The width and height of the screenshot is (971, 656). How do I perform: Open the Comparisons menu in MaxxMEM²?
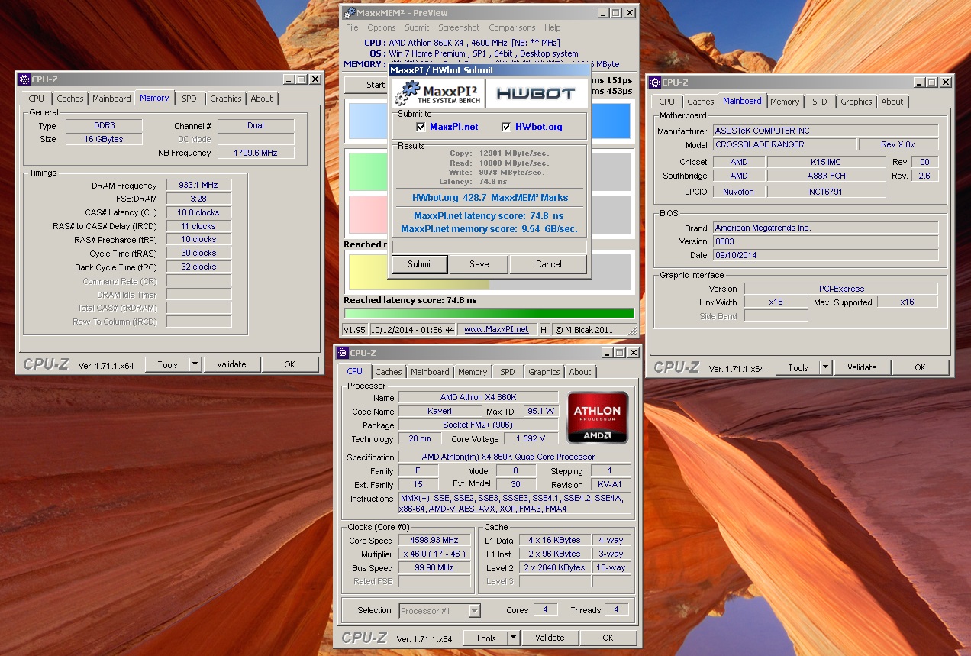pyautogui.click(x=512, y=27)
